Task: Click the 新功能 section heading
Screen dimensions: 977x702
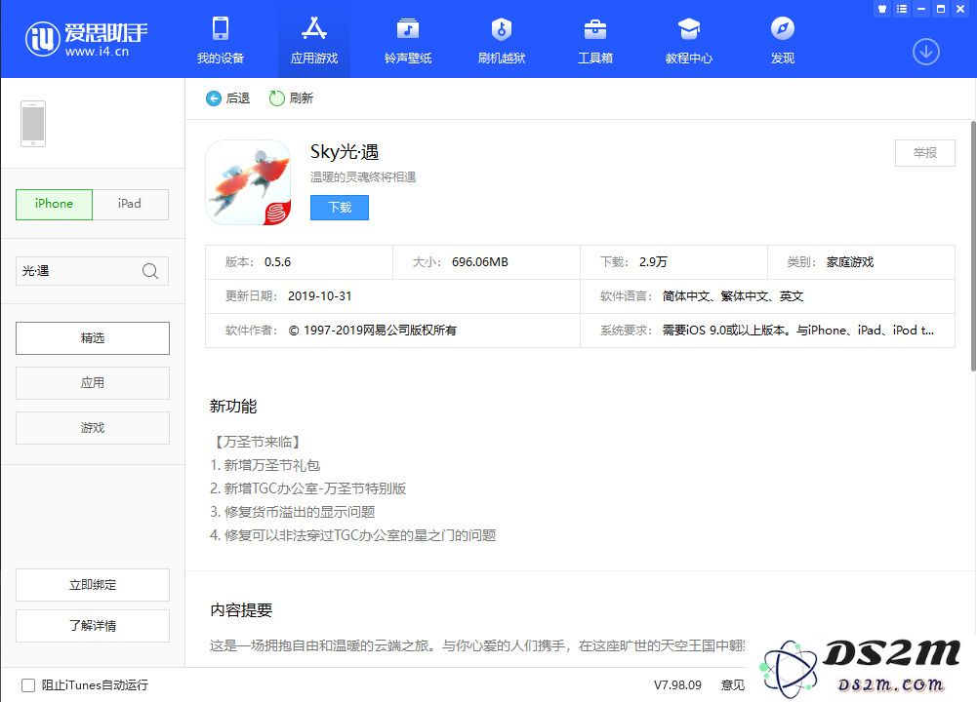Action: (x=233, y=407)
